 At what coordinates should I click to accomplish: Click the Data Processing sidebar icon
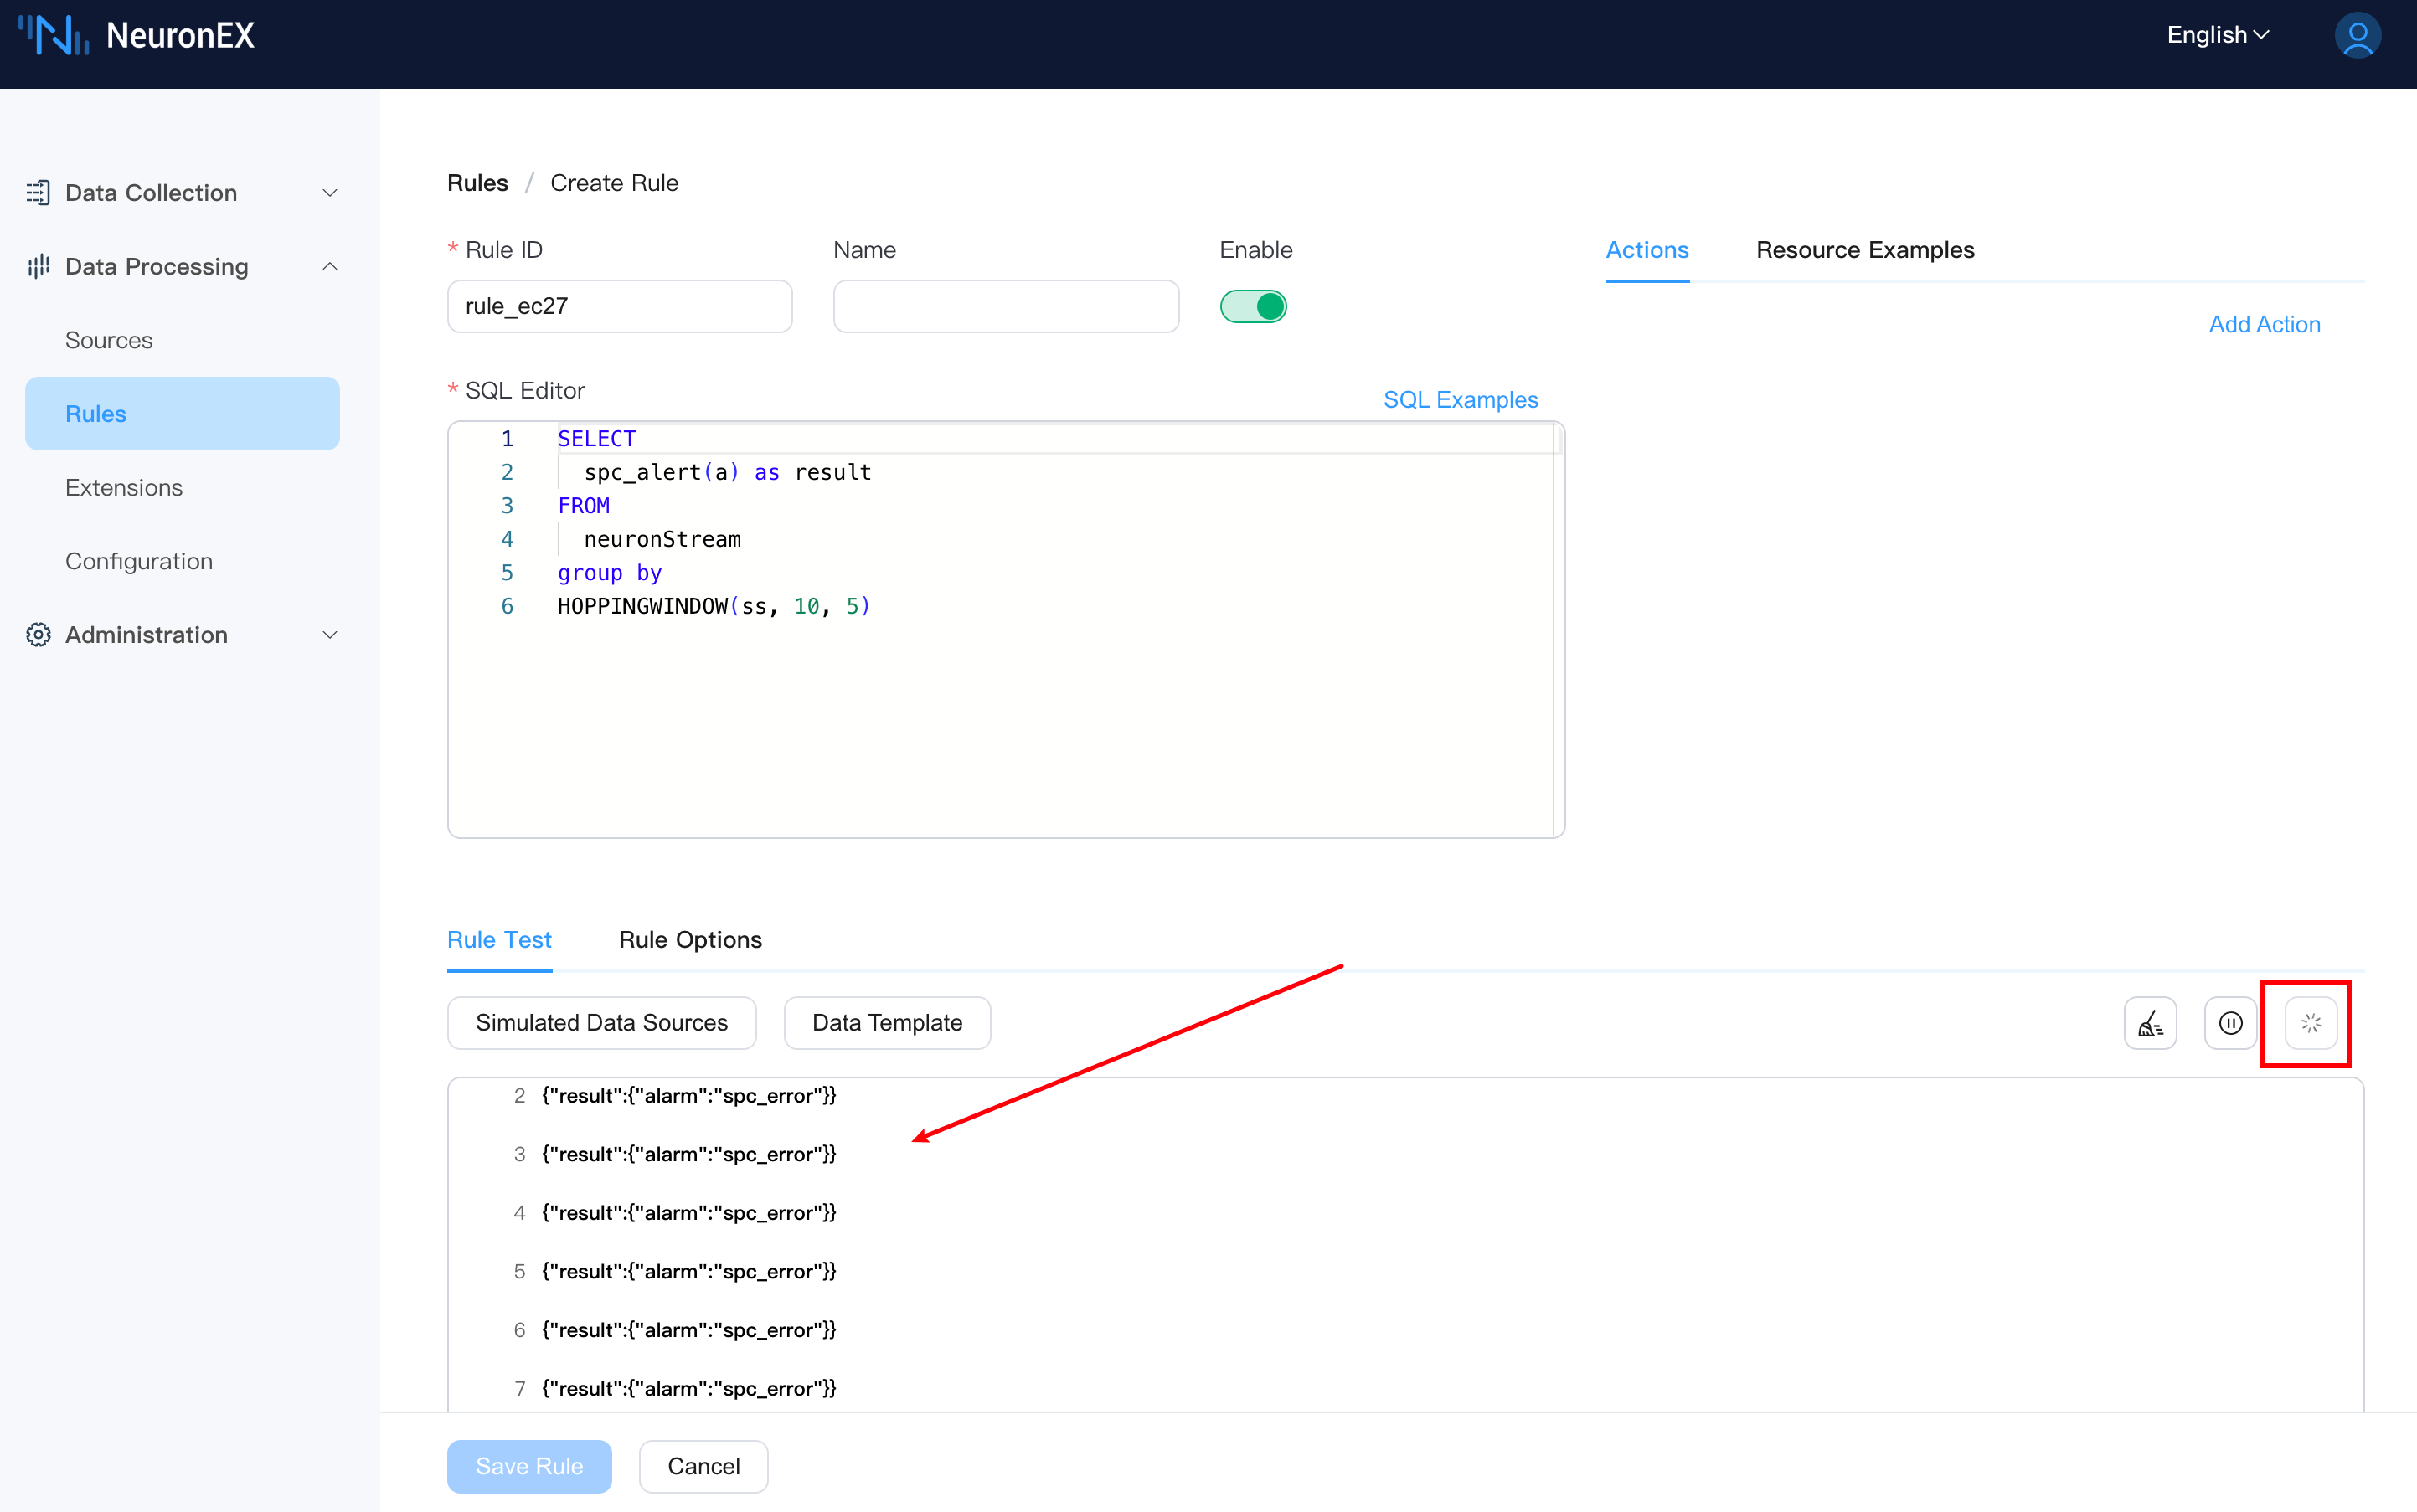tap(38, 267)
